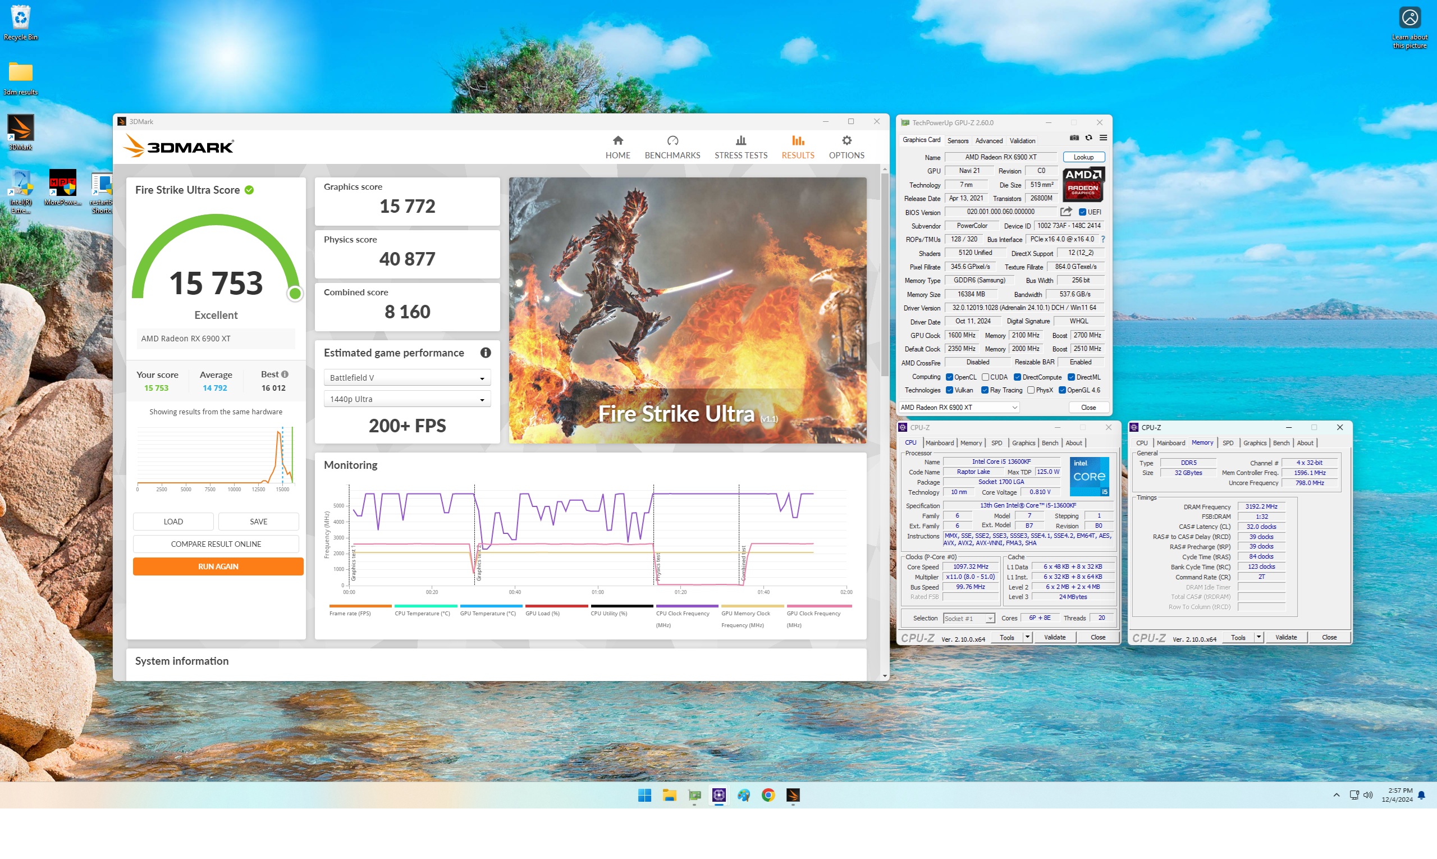Click the AMD Radeon RX 6900 XT name field in GPU-Z

point(1000,157)
